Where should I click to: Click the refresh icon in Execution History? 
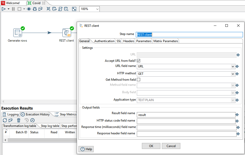(x=5, y=120)
